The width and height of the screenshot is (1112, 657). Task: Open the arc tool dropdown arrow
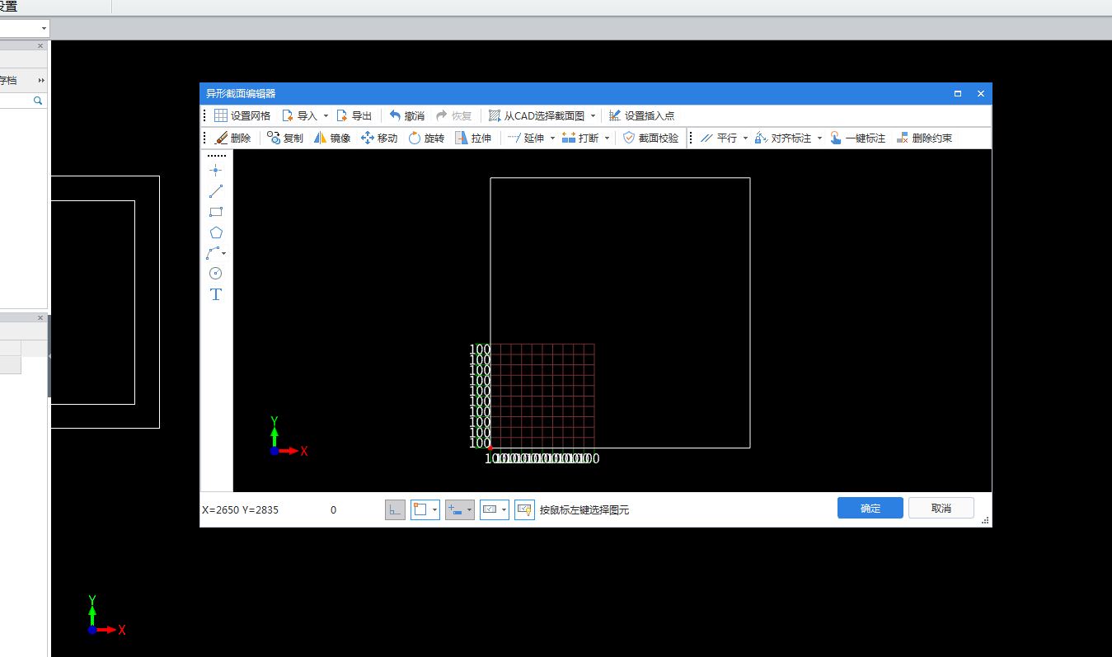224,254
